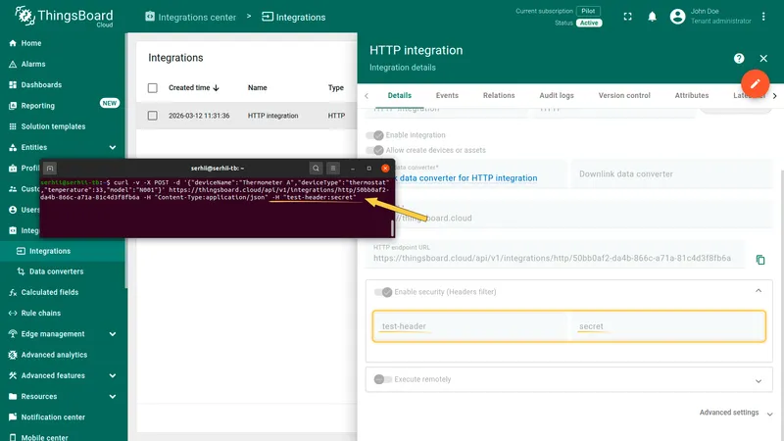Open the Mobile center sidebar item
This screenshot has height=441, width=784.
44,437
